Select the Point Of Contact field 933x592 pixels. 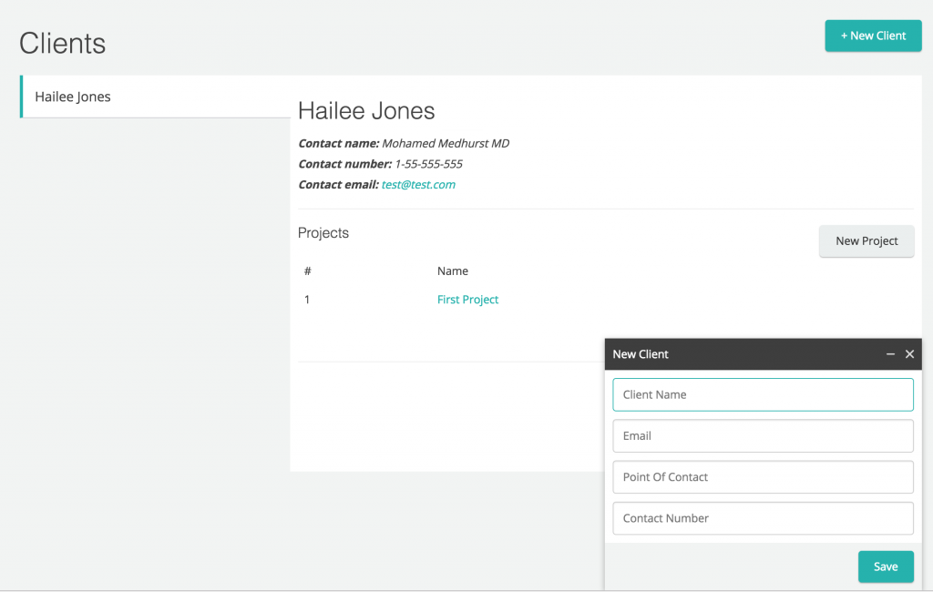tap(762, 476)
